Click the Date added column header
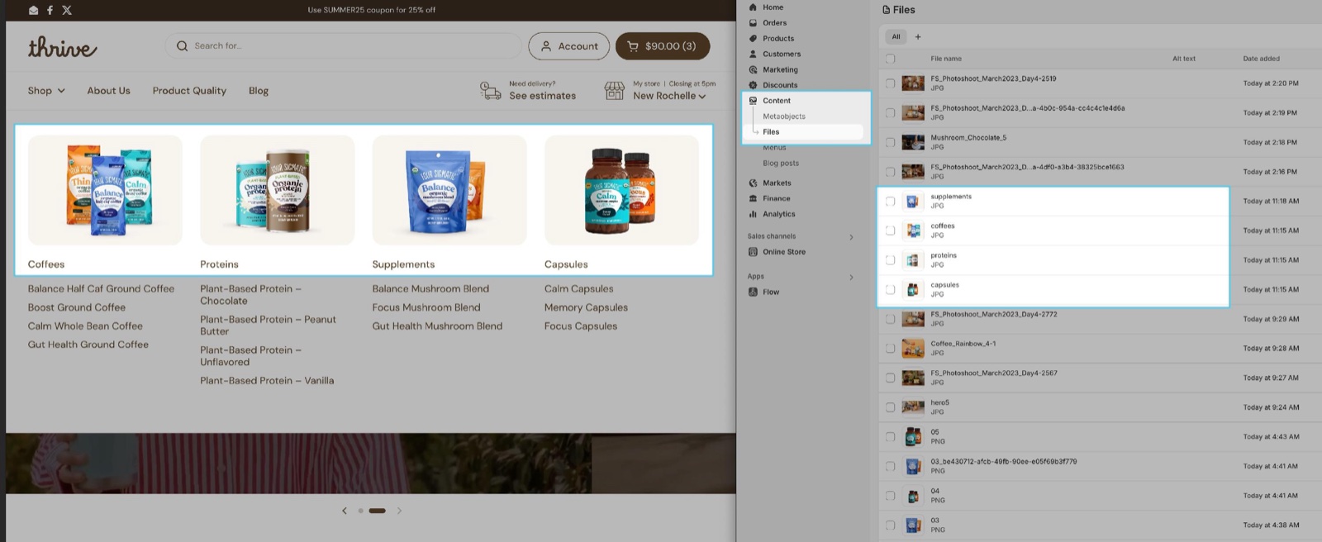The width and height of the screenshot is (1322, 542). tap(1261, 59)
